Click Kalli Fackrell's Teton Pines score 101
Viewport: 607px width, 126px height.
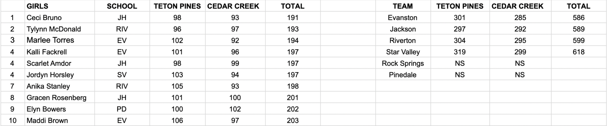177,52
